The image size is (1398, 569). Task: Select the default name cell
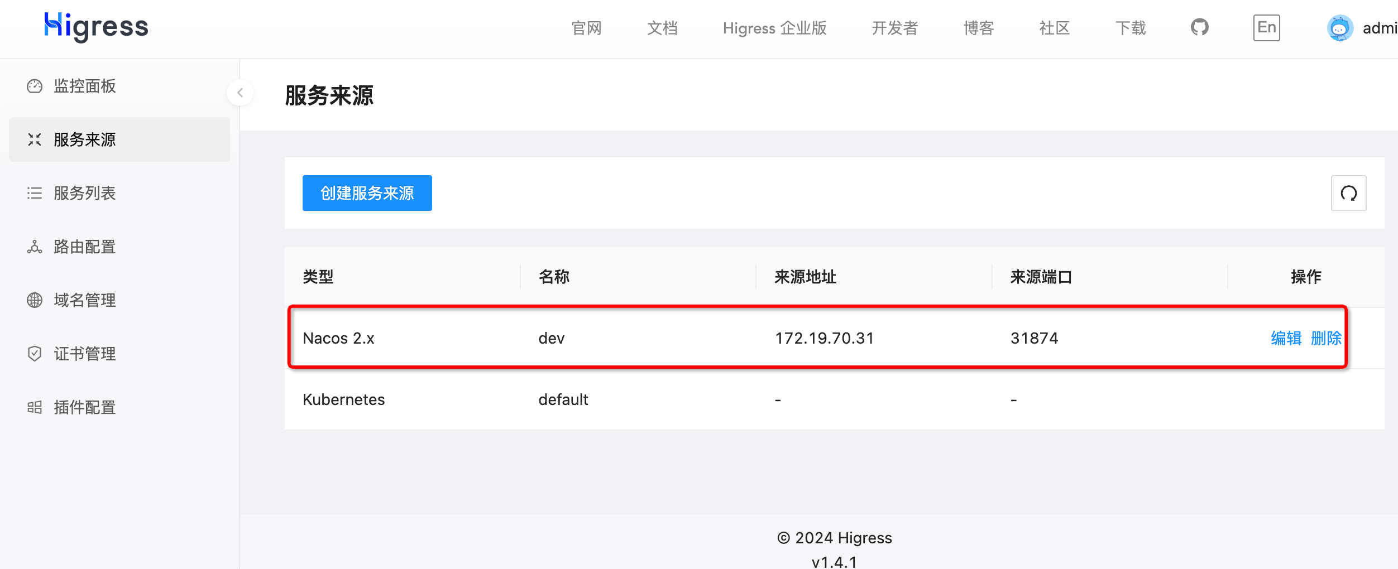pyautogui.click(x=563, y=399)
